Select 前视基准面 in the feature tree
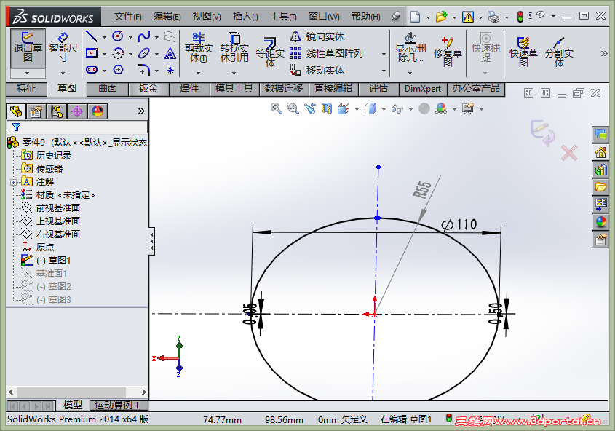 [x=57, y=207]
